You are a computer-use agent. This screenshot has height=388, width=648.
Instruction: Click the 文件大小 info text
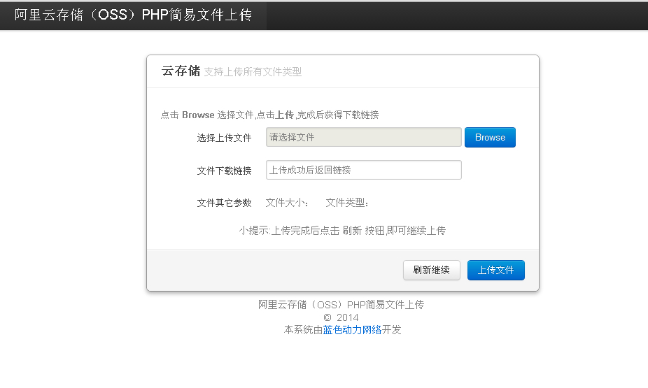pyautogui.click(x=287, y=203)
